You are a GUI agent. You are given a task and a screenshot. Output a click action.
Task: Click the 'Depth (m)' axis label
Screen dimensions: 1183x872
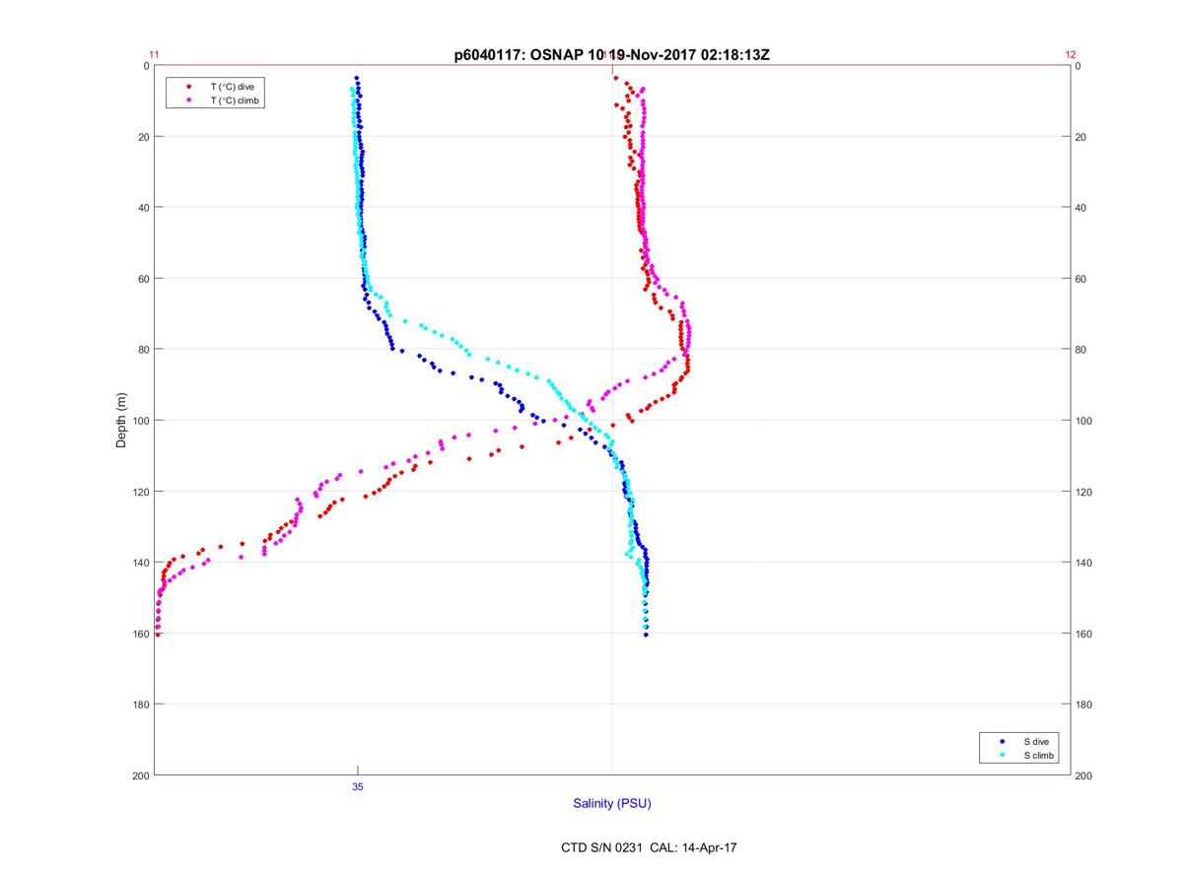[x=122, y=420]
